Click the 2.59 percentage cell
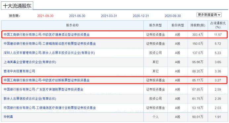The height and width of the screenshot is (123, 229). pyautogui.click(x=218, y=89)
